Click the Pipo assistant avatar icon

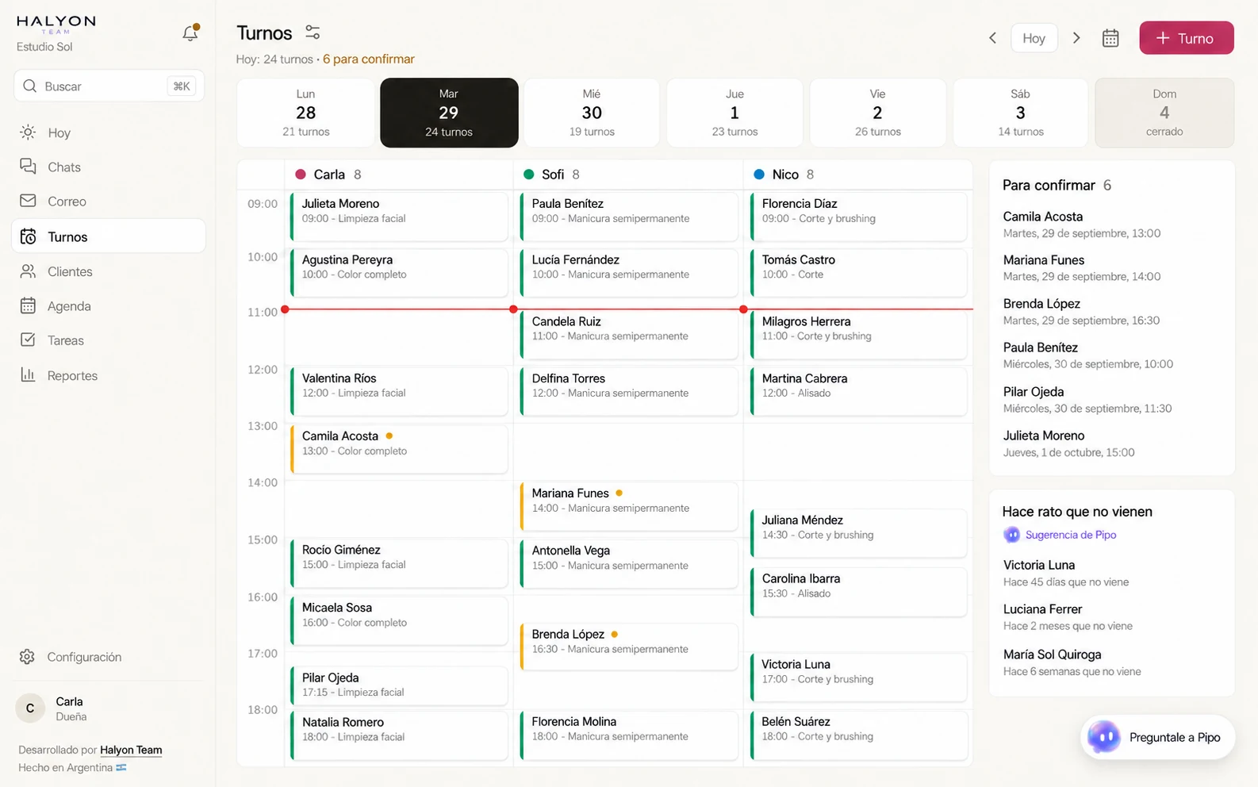[x=1103, y=737]
